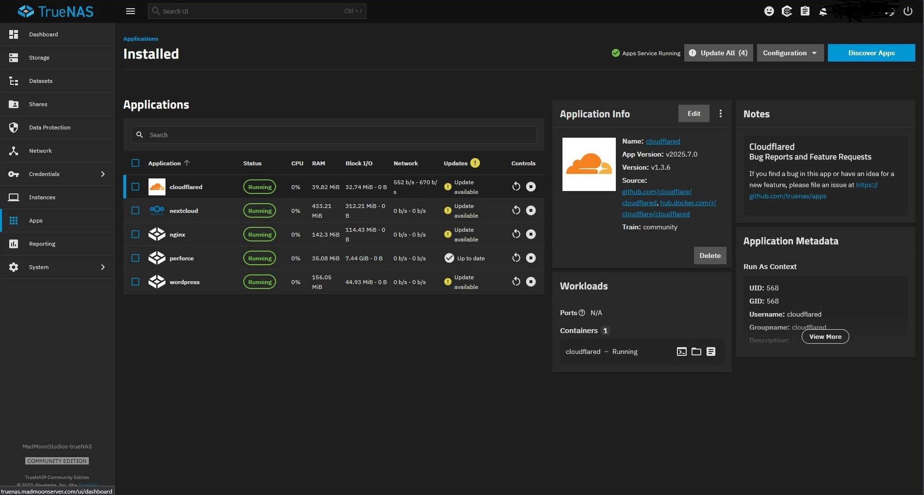Edit the cloudflared application
The width and height of the screenshot is (924, 495).
pos(693,113)
